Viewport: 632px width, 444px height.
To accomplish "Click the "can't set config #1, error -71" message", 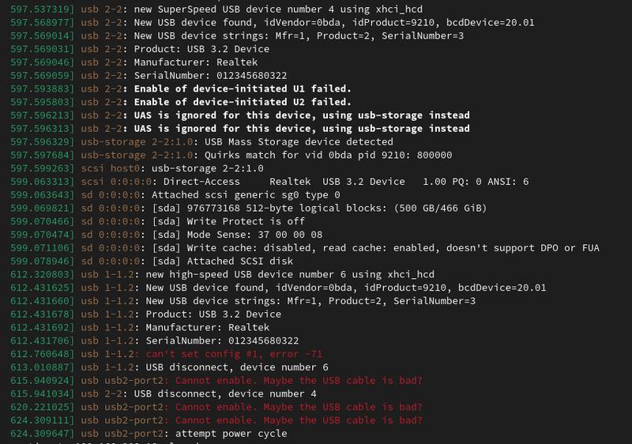I will click(234, 354).
